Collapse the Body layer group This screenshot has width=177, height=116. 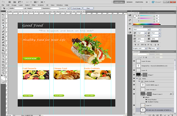point(137,79)
